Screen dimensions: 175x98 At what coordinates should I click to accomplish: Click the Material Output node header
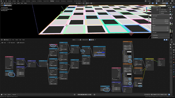pyautogui.click(x=161, y=59)
